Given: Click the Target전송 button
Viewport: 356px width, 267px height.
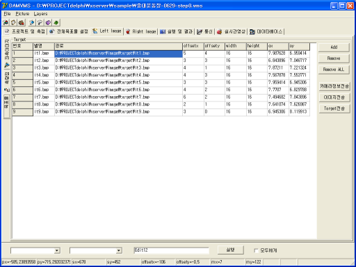Looking at the screenshot, I should click(334, 108).
